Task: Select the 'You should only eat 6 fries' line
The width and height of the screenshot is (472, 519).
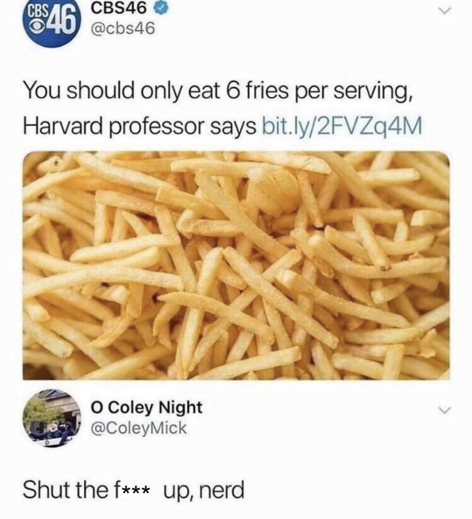Action: click(x=218, y=91)
